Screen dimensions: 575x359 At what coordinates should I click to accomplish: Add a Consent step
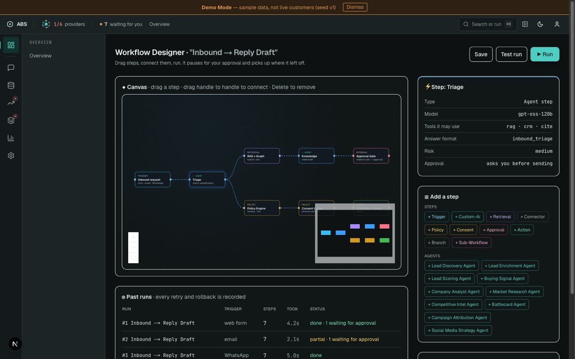[463, 230]
